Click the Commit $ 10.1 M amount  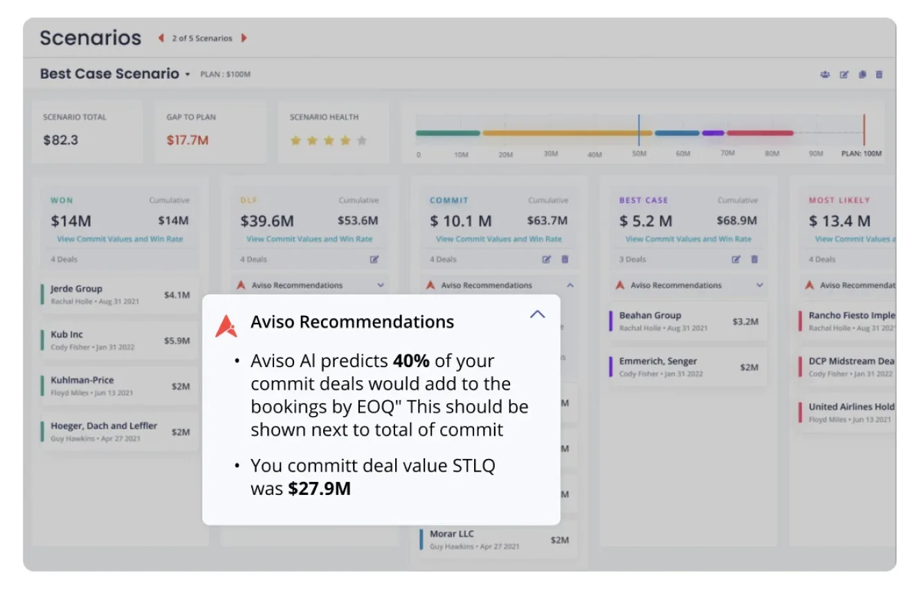461,221
